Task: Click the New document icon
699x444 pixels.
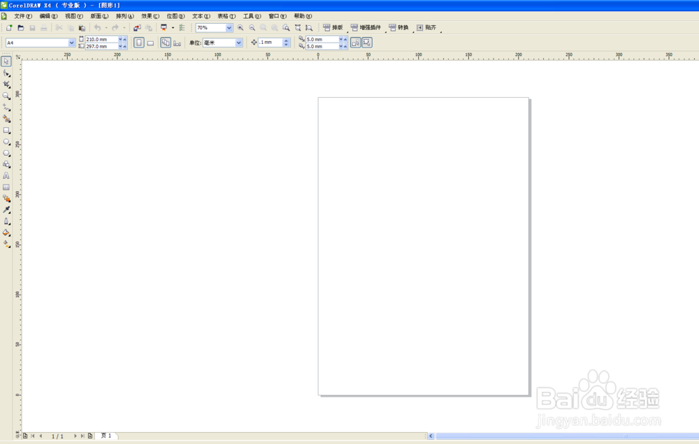Action: click(9, 28)
